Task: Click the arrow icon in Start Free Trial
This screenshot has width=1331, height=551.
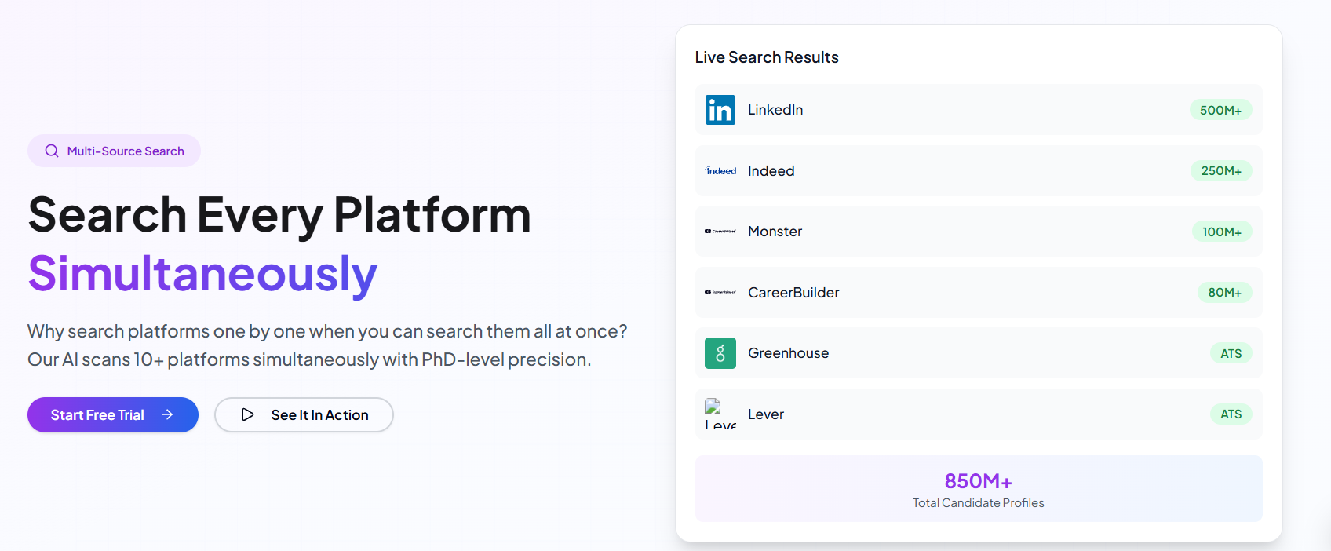Action: 167,414
